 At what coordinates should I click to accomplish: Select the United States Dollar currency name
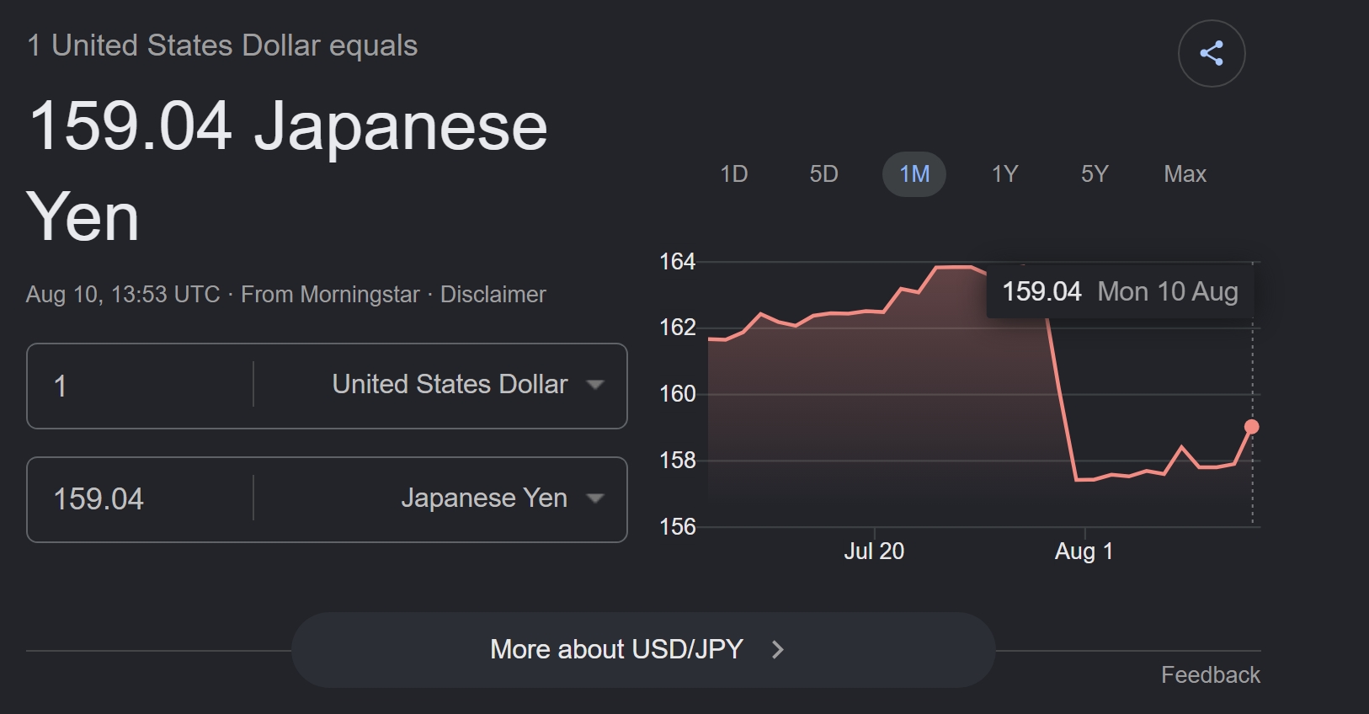click(x=450, y=385)
